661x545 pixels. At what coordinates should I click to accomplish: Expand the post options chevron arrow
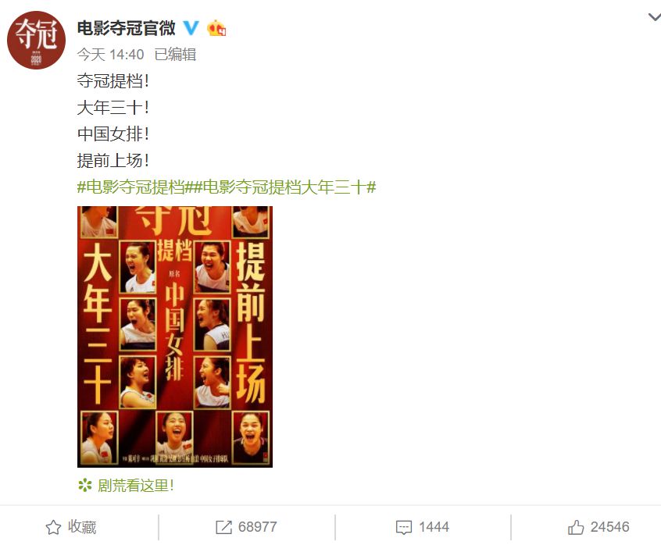click(x=654, y=17)
